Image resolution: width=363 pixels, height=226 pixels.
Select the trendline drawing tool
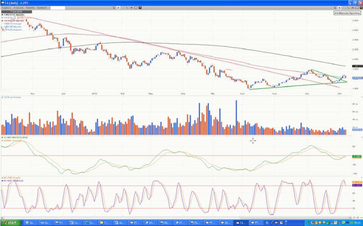point(127,8)
